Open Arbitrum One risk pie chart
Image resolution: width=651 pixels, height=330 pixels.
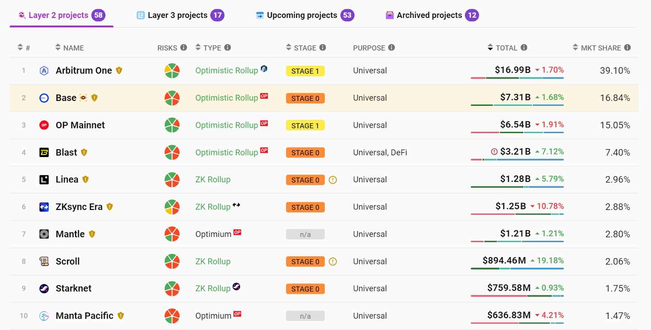pyautogui.click(x=172, y=70)
